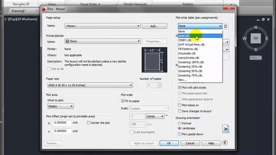Select East on the ViewCube compass
This screenshot has width=276, height=155.
[267, 38]
